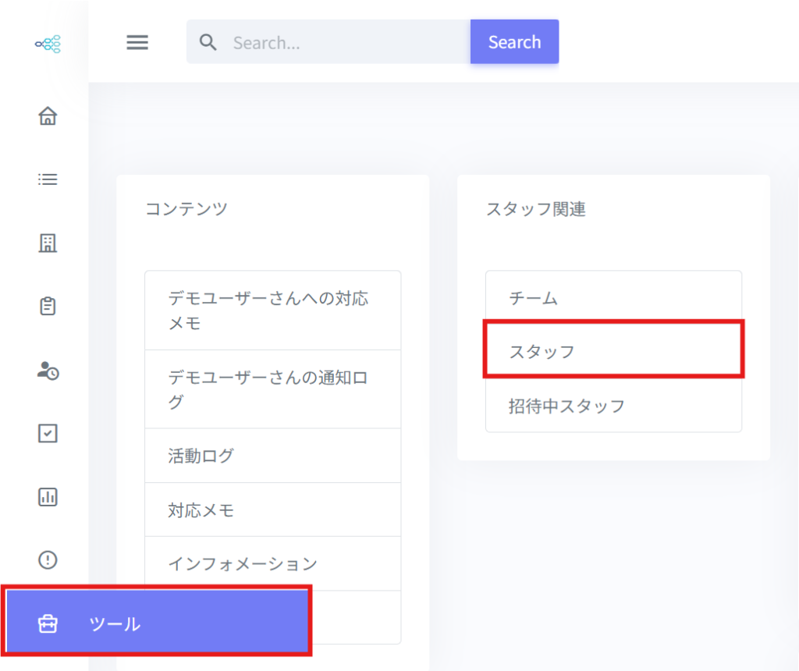Select the building icon in sidebar

48,243
